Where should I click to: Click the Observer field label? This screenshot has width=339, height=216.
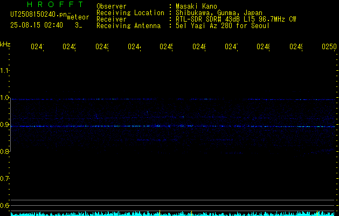pyautogui.click(x=112, y=6)
